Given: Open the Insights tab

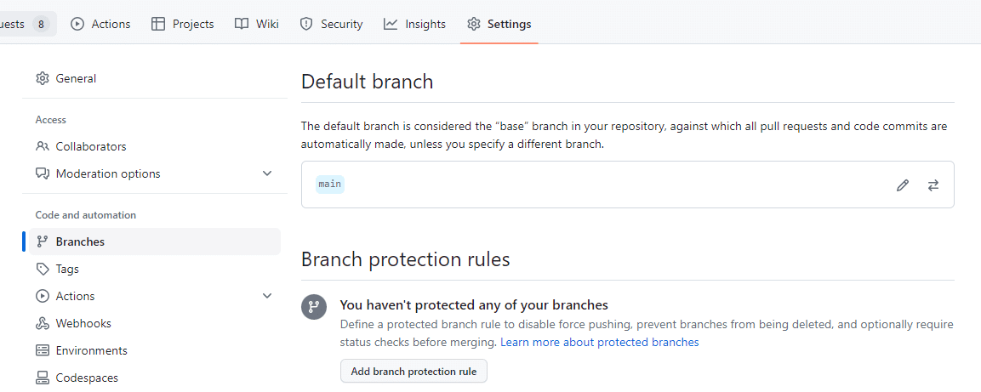Looking at the screenshot, I should click(x=414, y=24).
